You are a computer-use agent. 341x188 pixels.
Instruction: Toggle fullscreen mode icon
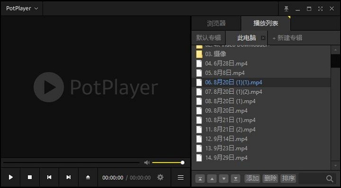click(320, 9)
